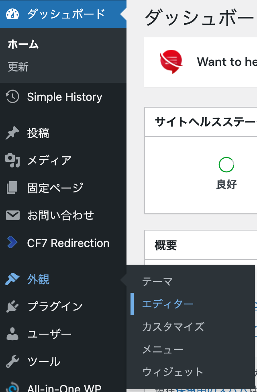Open メディア camera and music icon

[x=12, y=160]
